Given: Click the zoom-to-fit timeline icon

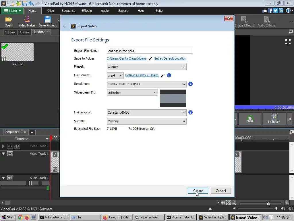Looking at the screenshot, I should (223, 203).
